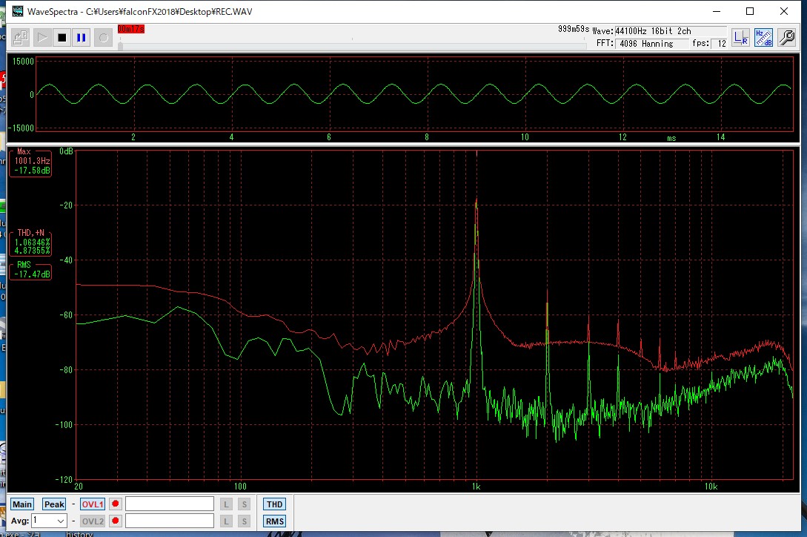
Task: Click the OVL1 text input field
Action: [170, 504]
